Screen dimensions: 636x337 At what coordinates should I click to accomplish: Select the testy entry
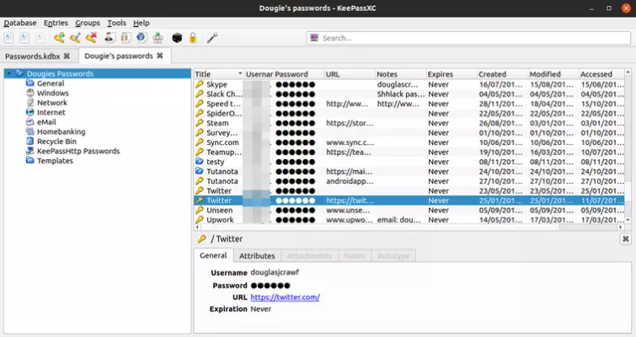tap(409, 162)
